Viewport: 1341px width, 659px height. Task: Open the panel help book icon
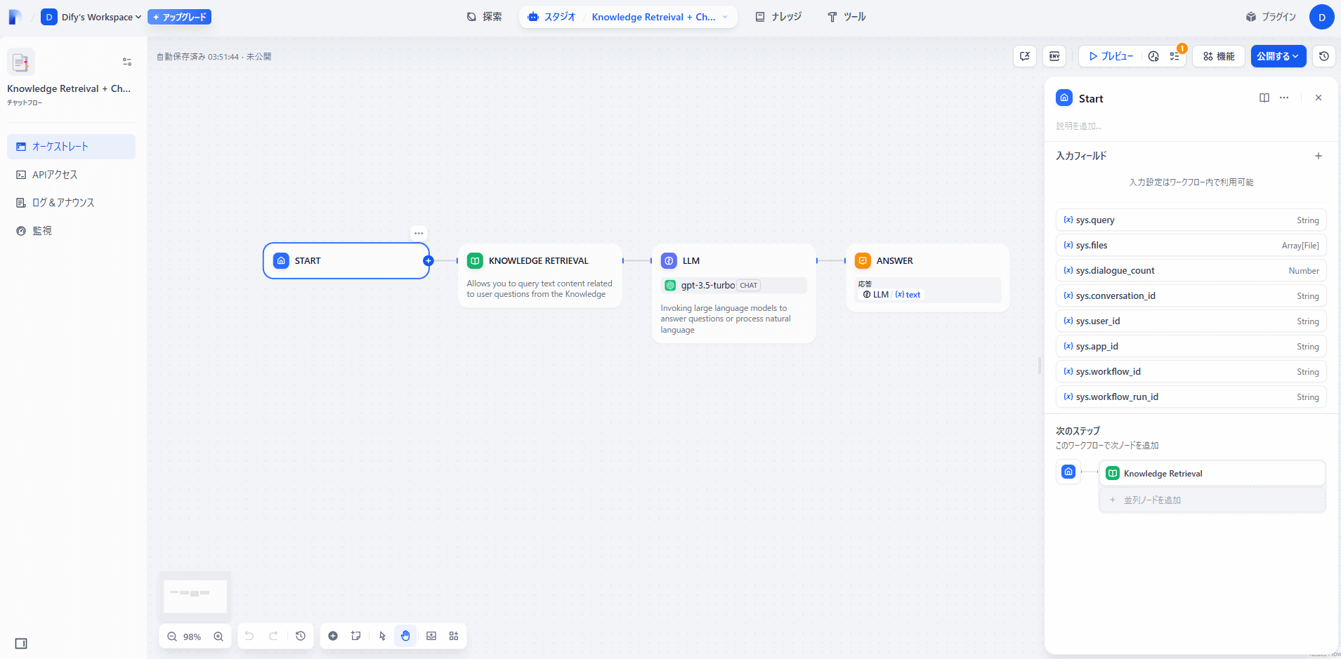pos(1264,98)
